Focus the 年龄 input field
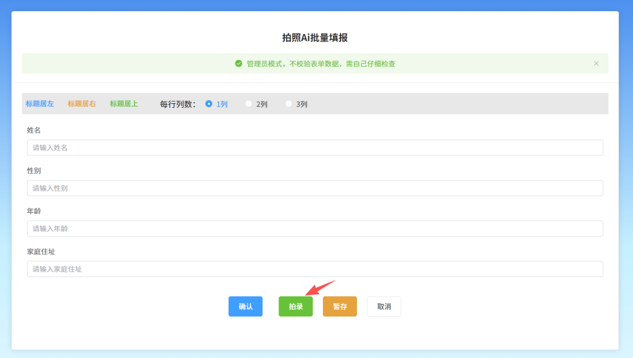This screenshot has height=358, width=633. [x=315, y=229]
